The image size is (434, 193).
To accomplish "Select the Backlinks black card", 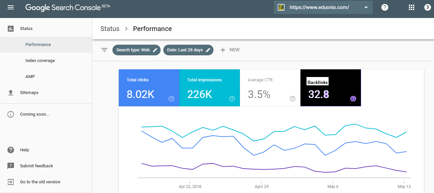I will [331, 88].
